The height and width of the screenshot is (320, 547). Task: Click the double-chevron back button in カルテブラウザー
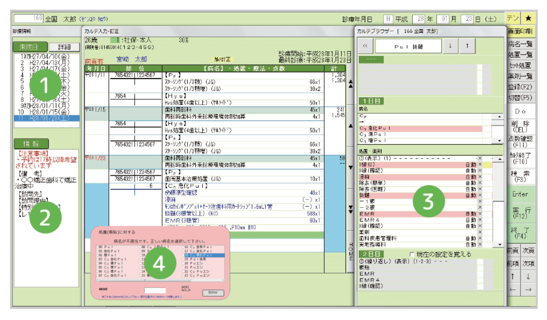[365, 46]
